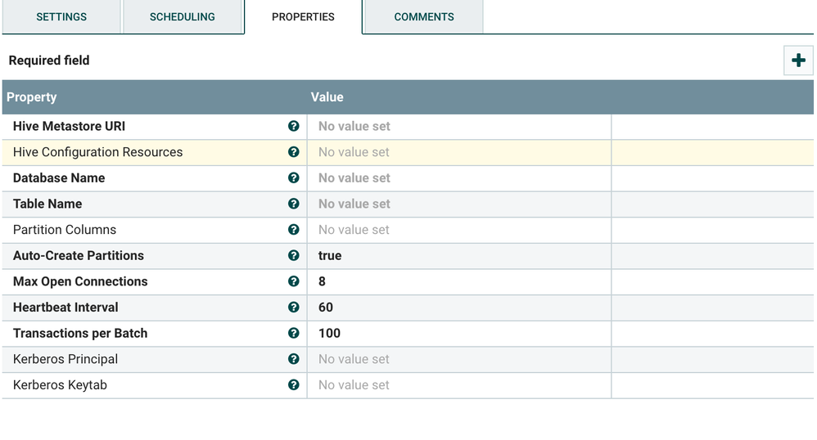Show help for Auto-Create Partitions
817x440 pixels.
pos(293,255)
